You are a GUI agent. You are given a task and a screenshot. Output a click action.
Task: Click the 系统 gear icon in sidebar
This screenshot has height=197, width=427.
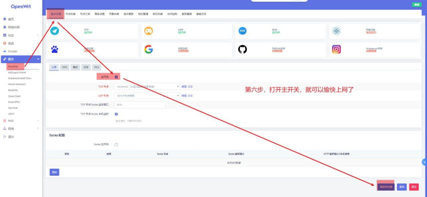click(x=5, y=43)
